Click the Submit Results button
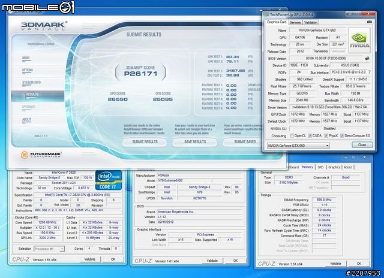Screen dimensions: 384x278 (x=145, y=142)
